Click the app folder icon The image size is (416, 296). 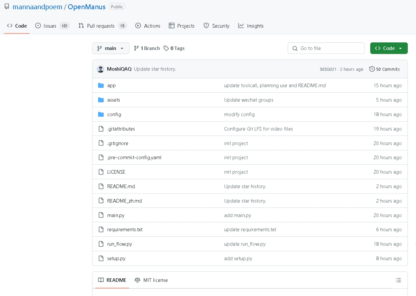point(101,85)
